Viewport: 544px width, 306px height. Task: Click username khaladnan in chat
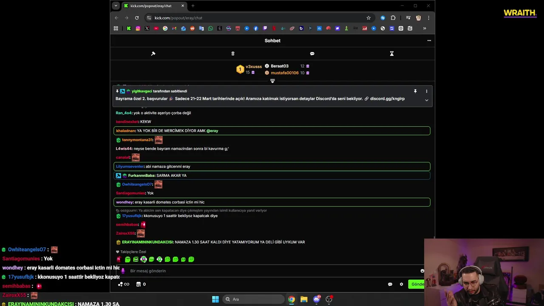pyautogui.click(x=126, y=131)
